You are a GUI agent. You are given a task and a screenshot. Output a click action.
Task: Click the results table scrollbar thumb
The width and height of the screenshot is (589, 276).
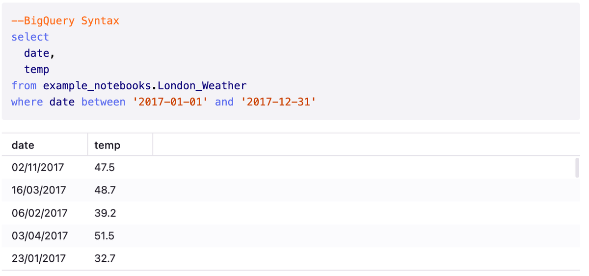577,168
